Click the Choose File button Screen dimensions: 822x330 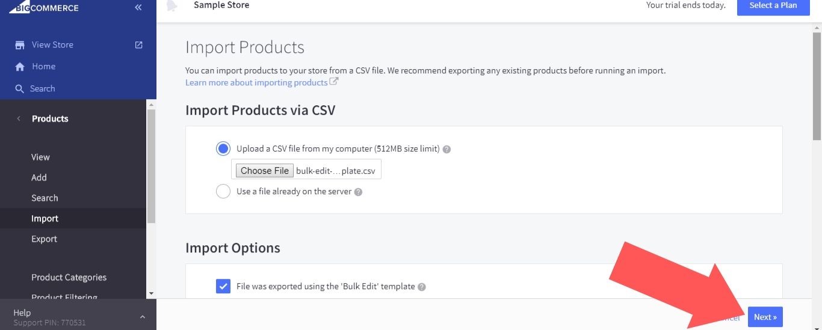265,171
